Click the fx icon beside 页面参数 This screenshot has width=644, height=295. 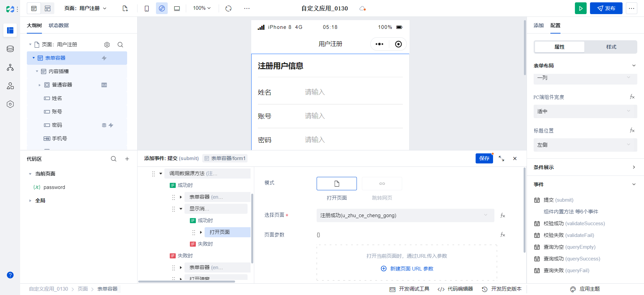[x=503, y=235]
